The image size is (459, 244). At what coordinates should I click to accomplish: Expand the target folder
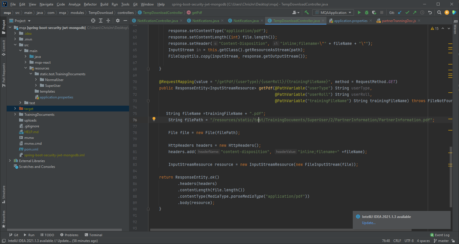15,109
